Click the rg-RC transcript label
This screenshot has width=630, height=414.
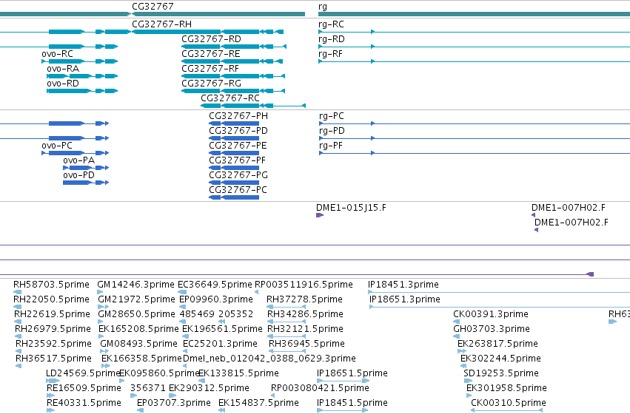[x=331, y=24]
